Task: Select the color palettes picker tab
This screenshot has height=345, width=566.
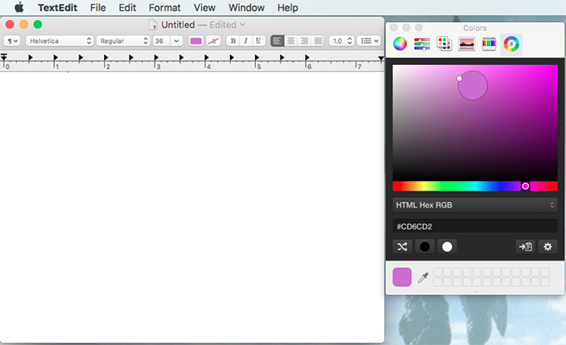Action: tap(444, 44)
